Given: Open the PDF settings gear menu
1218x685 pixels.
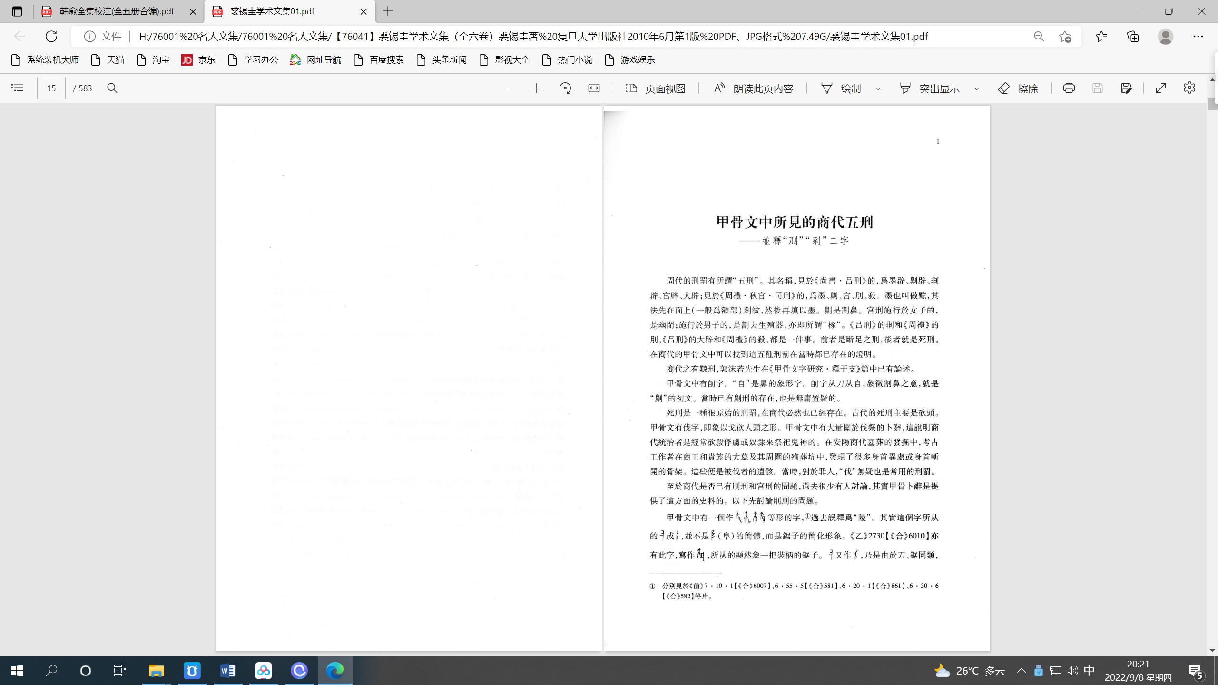Looking at the screenshot, I should point(1189,88).
